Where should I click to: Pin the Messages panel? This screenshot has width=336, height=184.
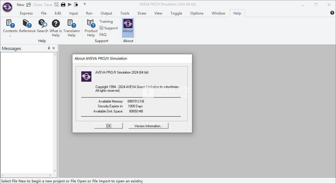pos(49,48)
